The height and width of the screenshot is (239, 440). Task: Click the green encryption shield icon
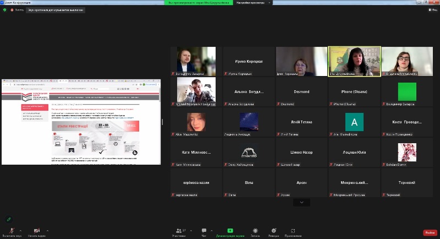[4, 10]
